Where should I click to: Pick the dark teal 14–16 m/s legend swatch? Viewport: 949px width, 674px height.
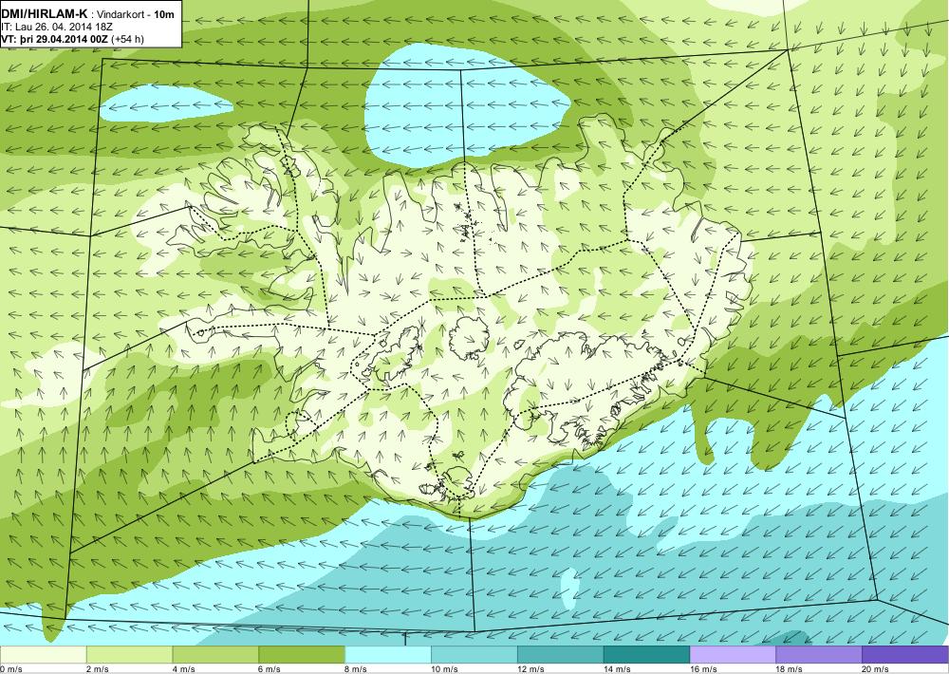(x=647, y=655)
